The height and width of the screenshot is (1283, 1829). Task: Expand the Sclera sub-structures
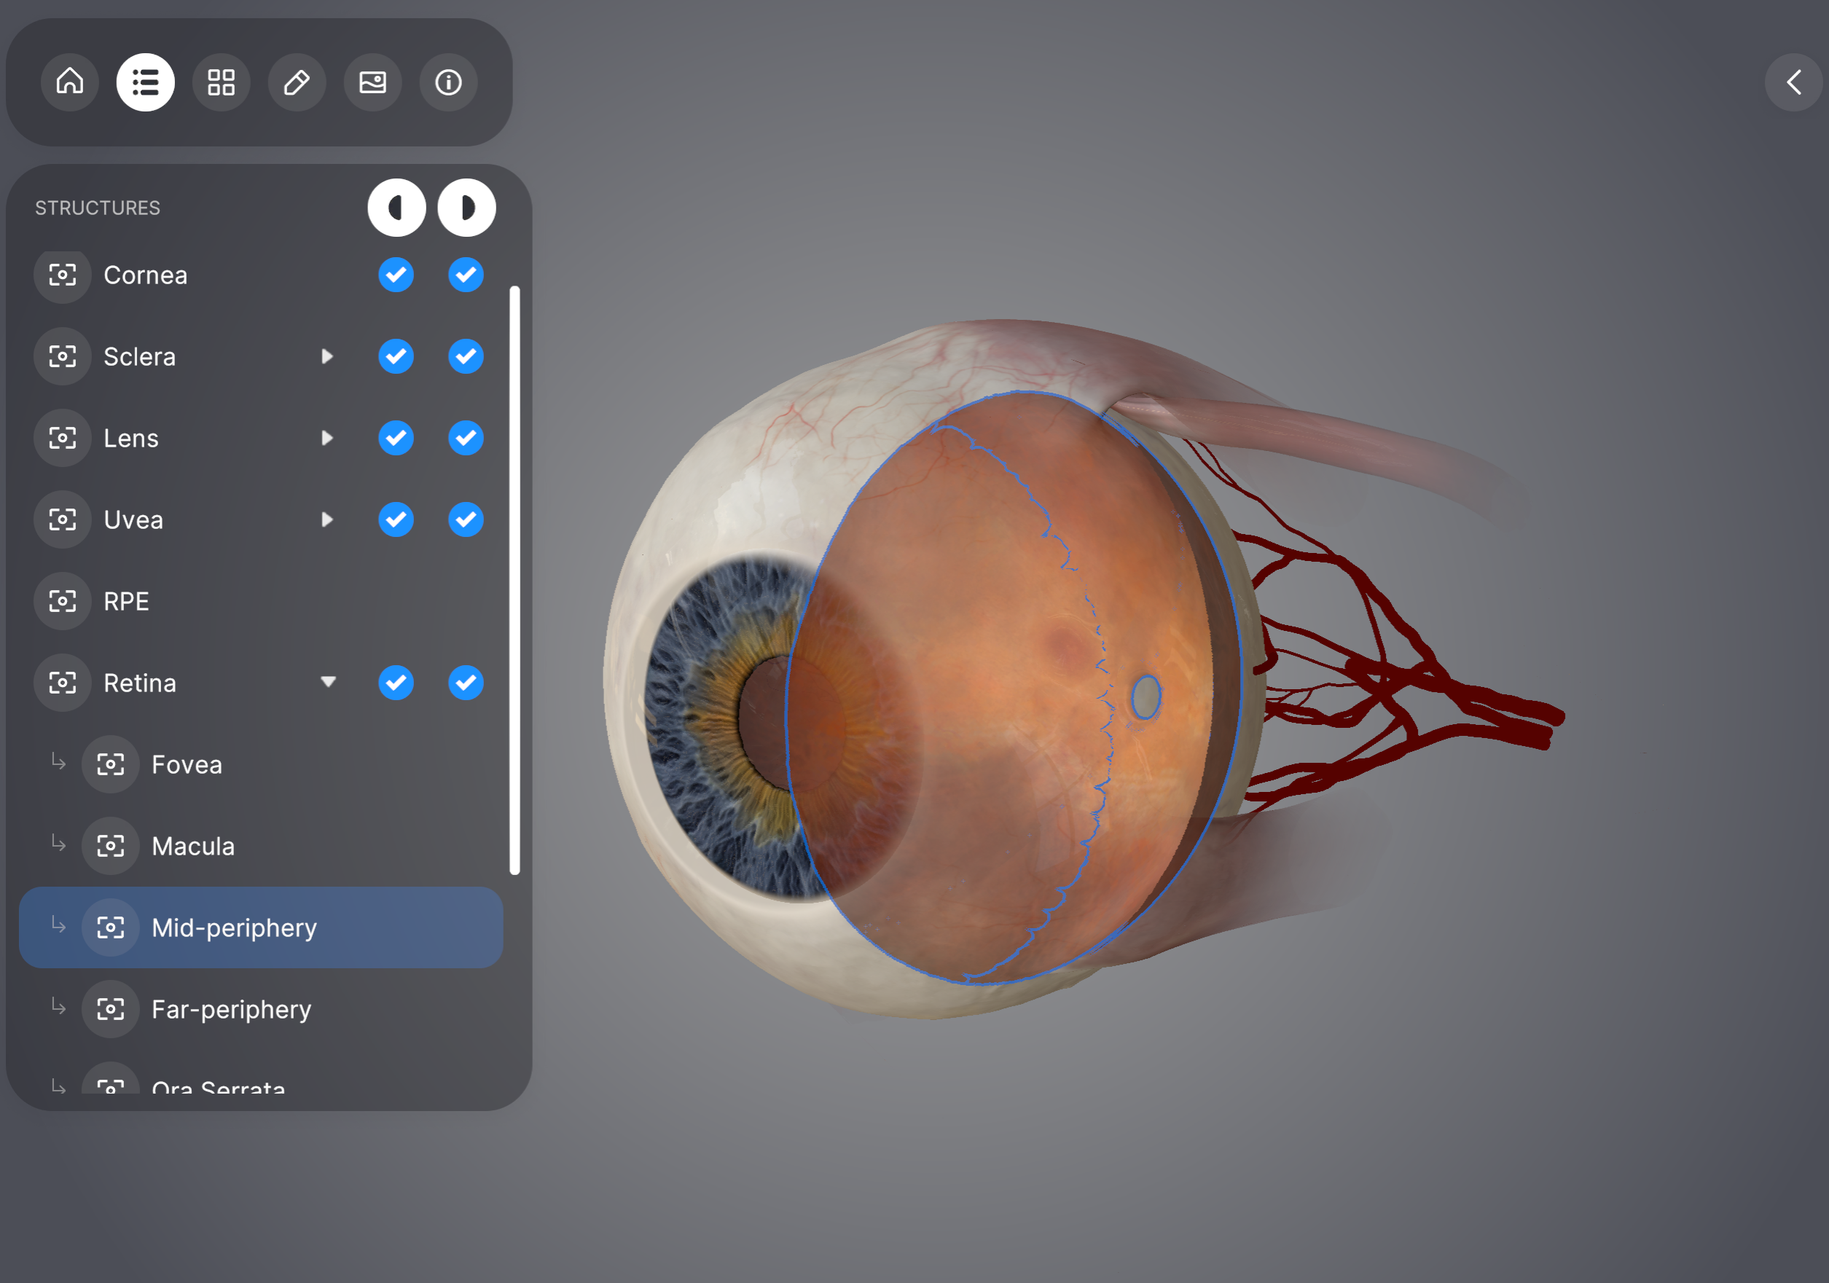(x=326, y=357)
